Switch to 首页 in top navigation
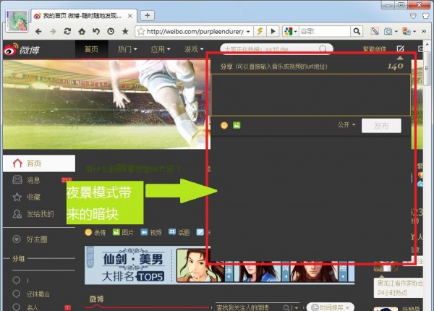This screenshot has width=434, height=311. click(91, 49)
